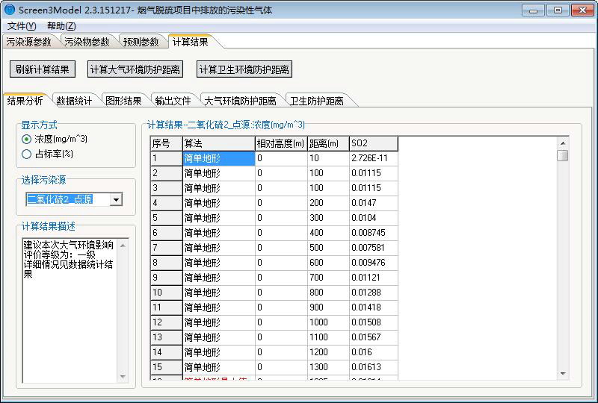Click 计算大气环境防护距离 button

pos(135,69)
